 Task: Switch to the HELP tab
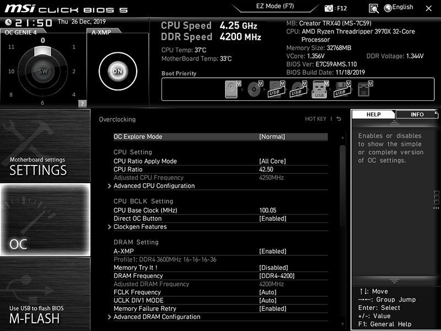374,114
